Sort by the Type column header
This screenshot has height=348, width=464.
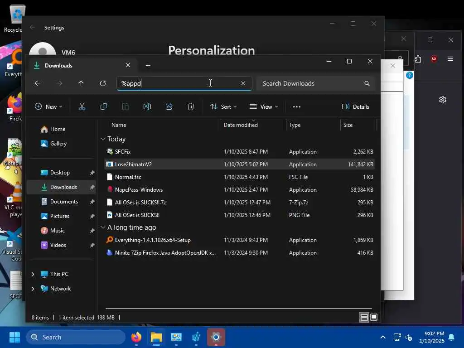click(295, 125)
